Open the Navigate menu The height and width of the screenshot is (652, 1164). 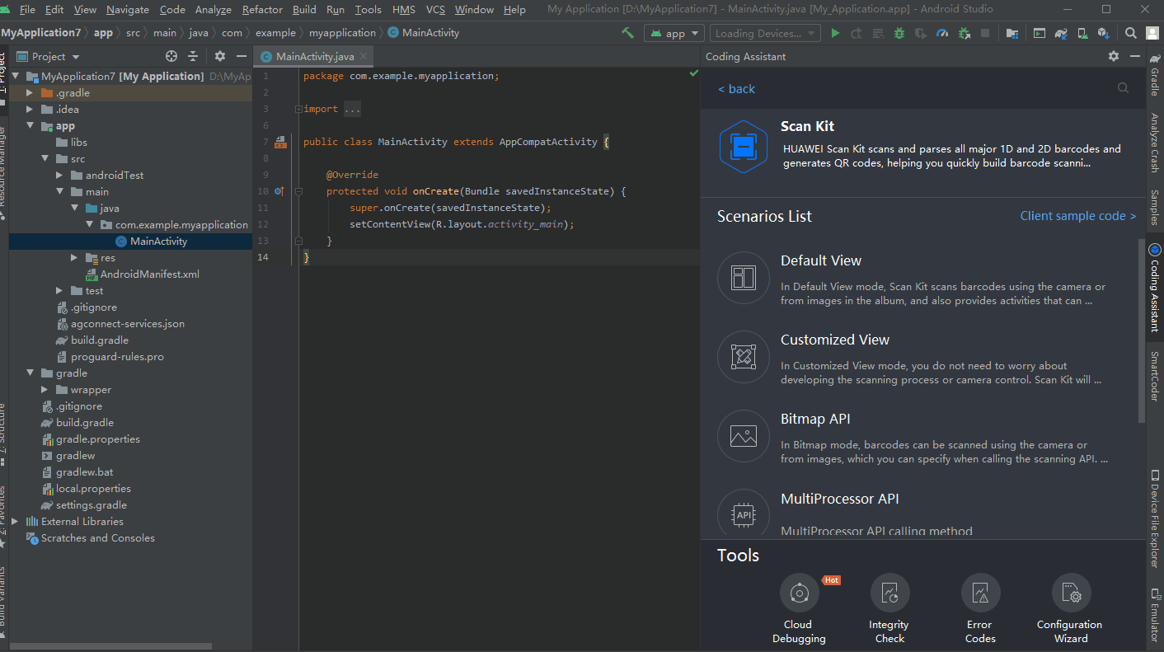tap(128, 9)
